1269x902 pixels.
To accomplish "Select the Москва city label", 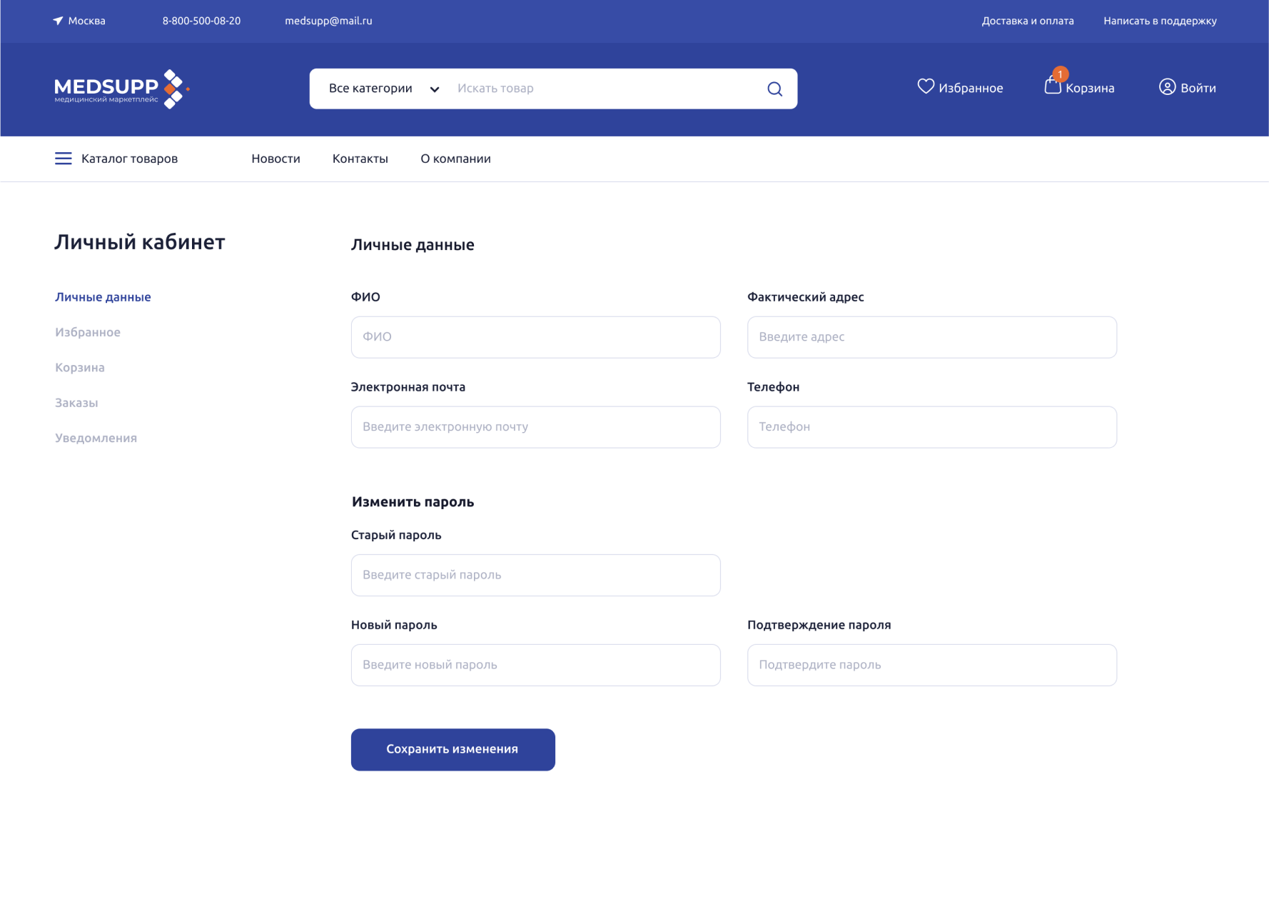I will click(86, 21).
